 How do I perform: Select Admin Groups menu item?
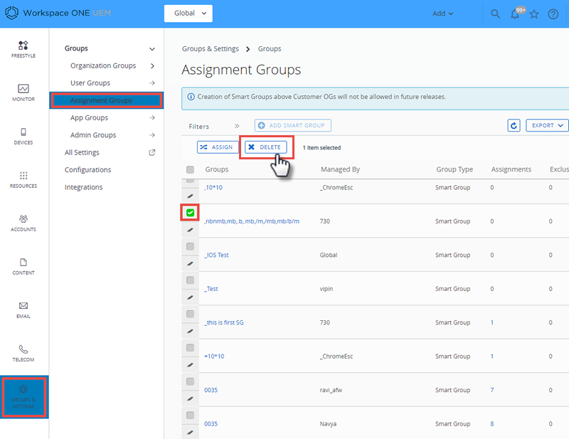tap(93, 135)
